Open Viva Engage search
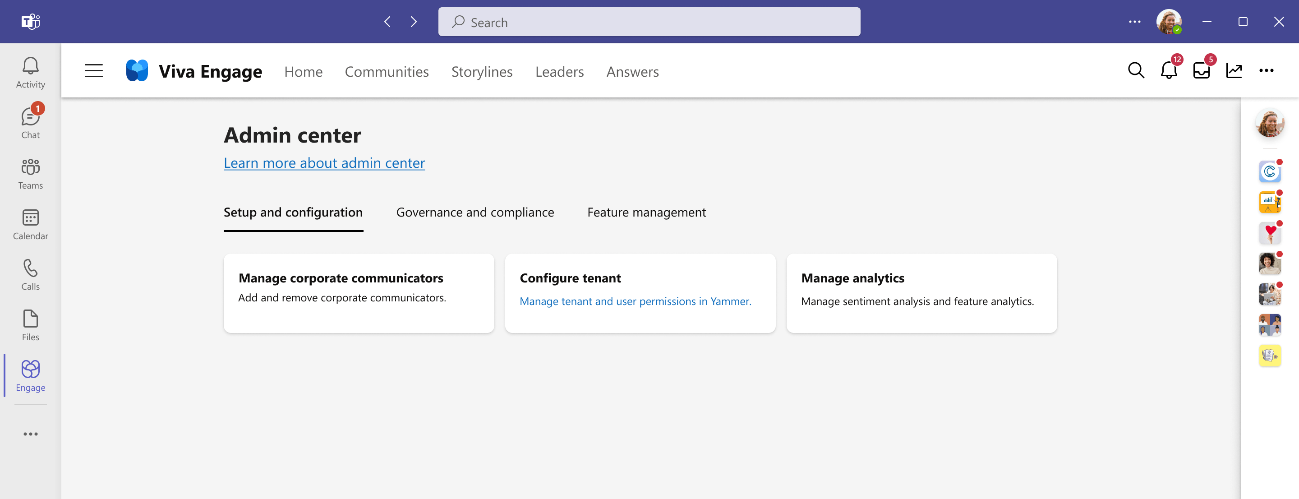Screen dimensions: 1299x499 pyautogui.click(x=1136, y=71)
